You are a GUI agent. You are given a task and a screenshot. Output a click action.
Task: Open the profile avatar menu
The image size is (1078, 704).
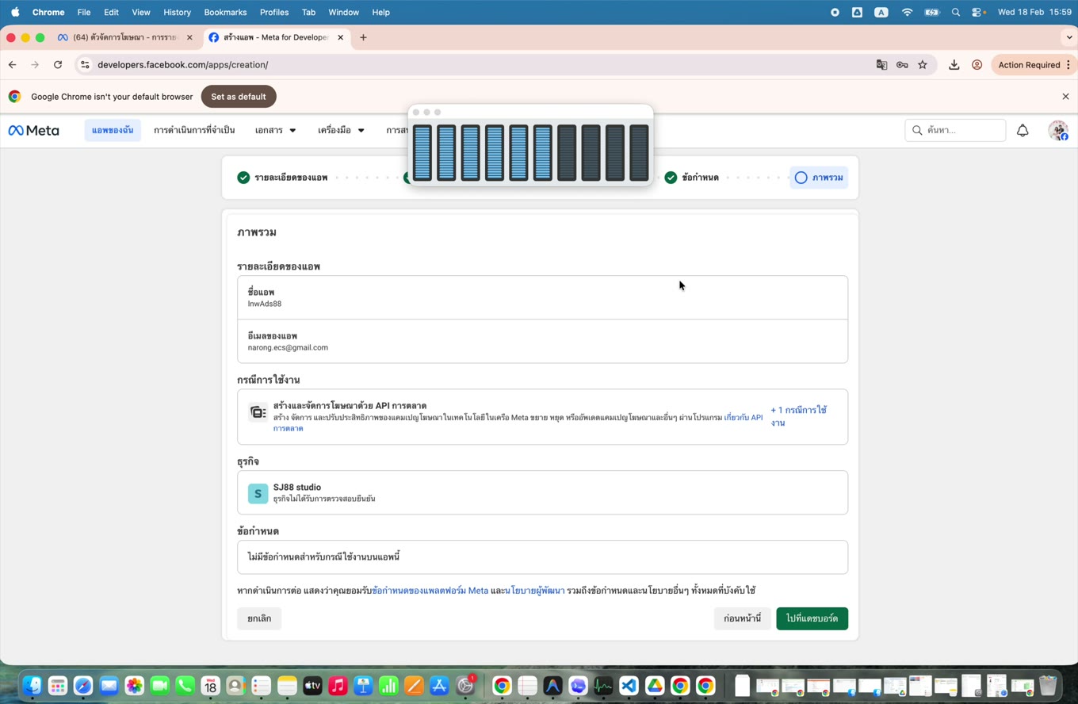pyautogui.click(x=1058, y=131)
